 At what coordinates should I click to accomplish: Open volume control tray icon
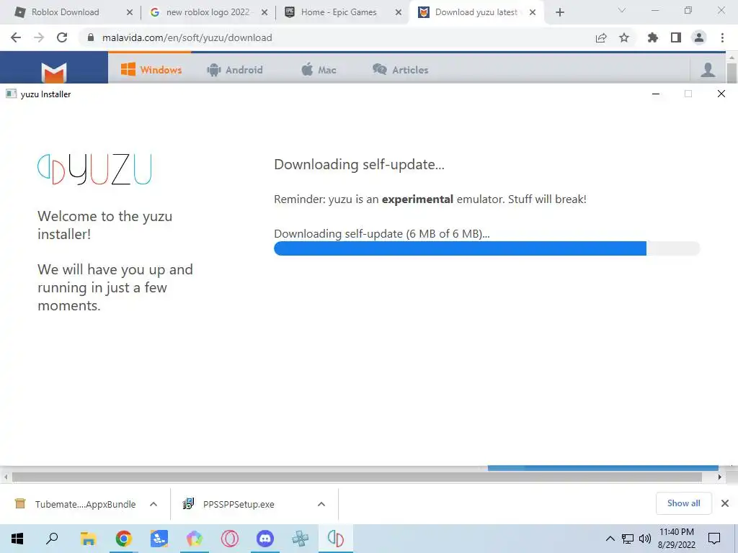click(x=645, y=539)
